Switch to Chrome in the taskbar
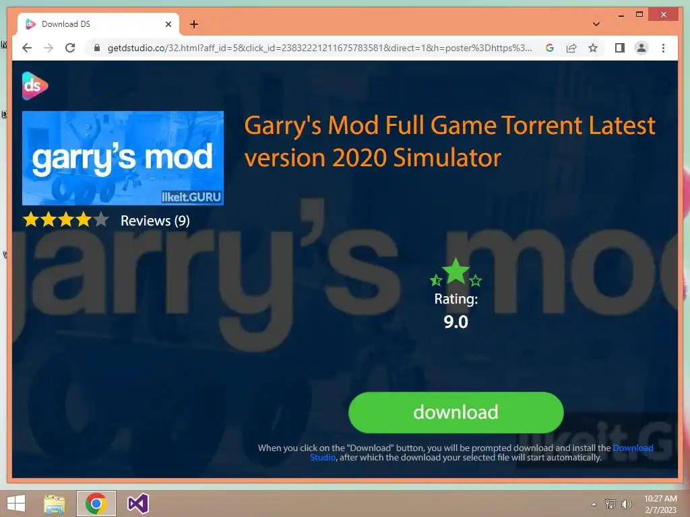This screenshot has height=517, width=690. pos(96,504)
